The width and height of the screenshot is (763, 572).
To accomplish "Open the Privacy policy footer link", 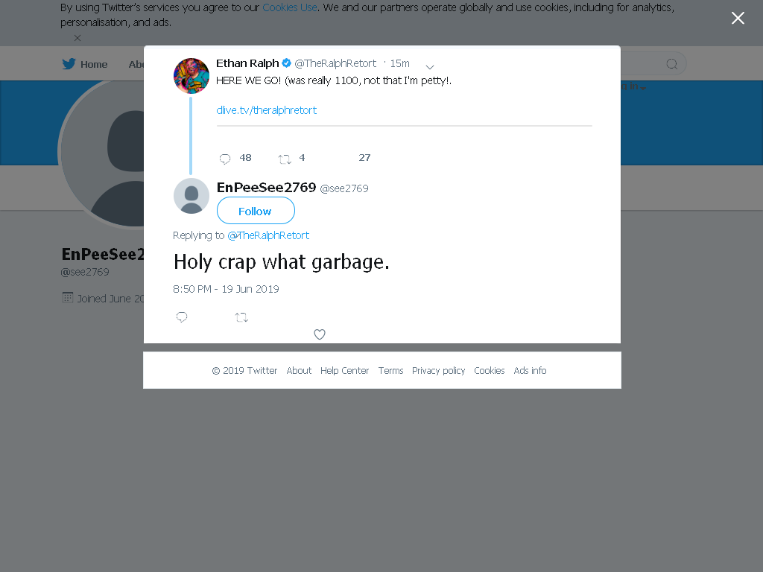I will 438,371.
